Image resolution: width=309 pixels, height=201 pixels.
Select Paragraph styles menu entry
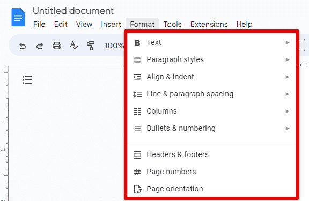pyautogui.click(x=212, y=59)
